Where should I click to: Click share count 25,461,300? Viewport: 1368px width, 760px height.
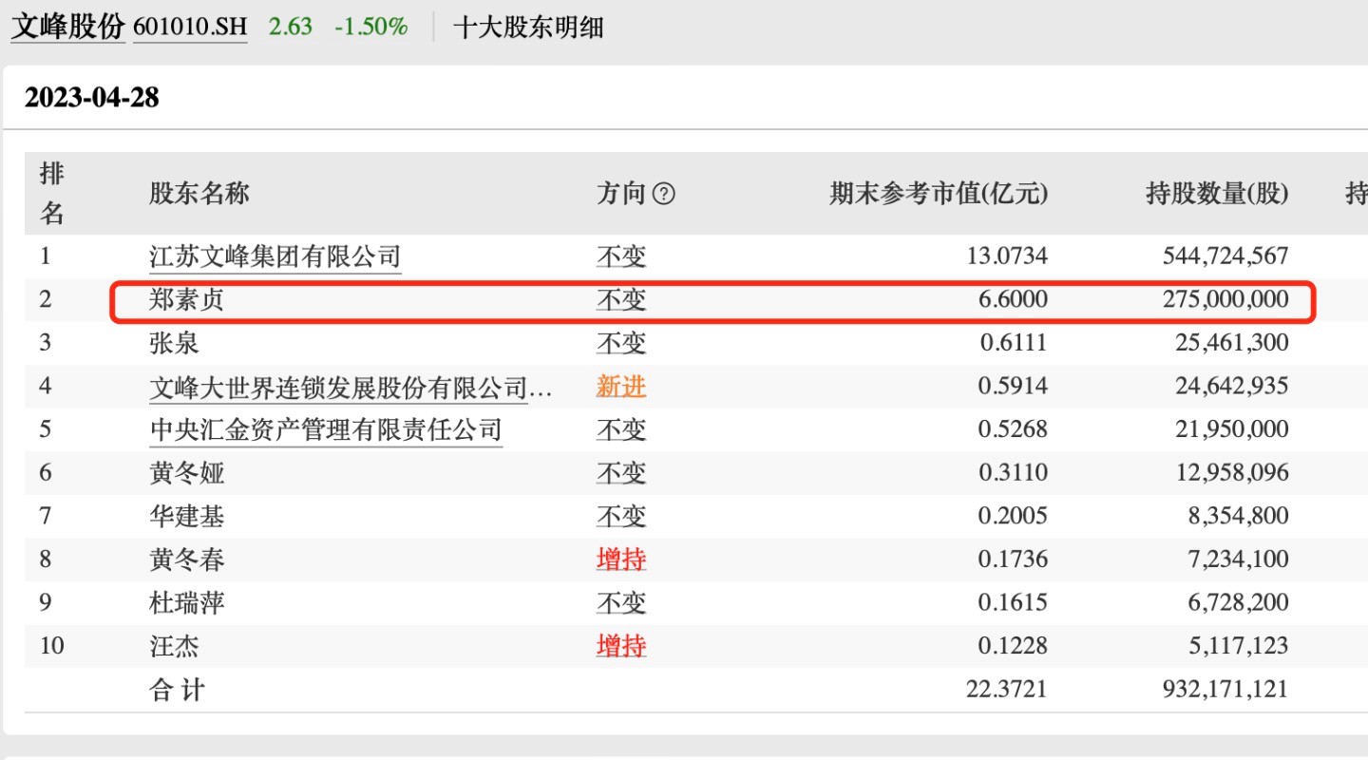1231,343
